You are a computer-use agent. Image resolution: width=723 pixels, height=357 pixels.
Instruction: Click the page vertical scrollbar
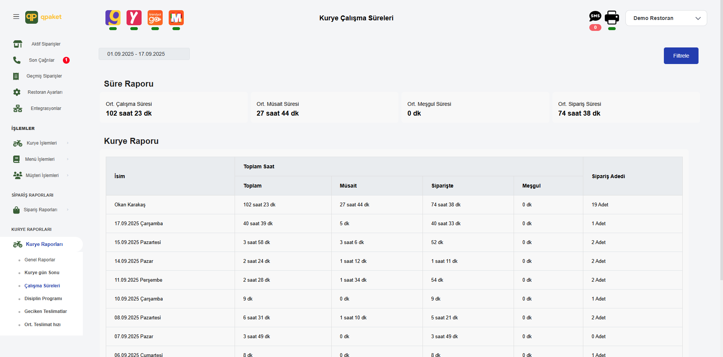(x=721, y=151)
